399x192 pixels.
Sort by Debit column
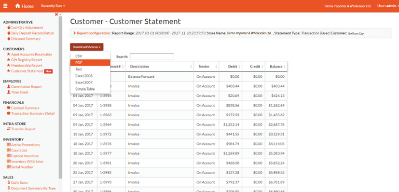[231, 67]
